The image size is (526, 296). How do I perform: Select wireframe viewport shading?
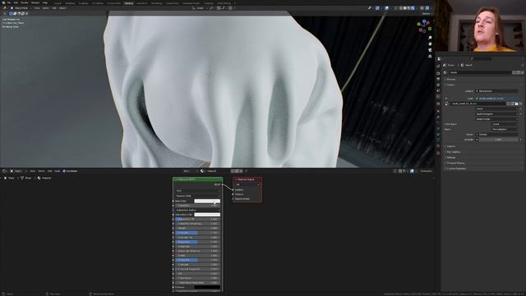(401, 8)
